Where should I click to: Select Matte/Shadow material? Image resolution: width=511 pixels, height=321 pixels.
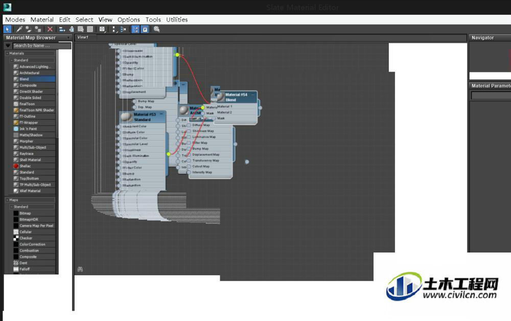(x=34, y=135)
